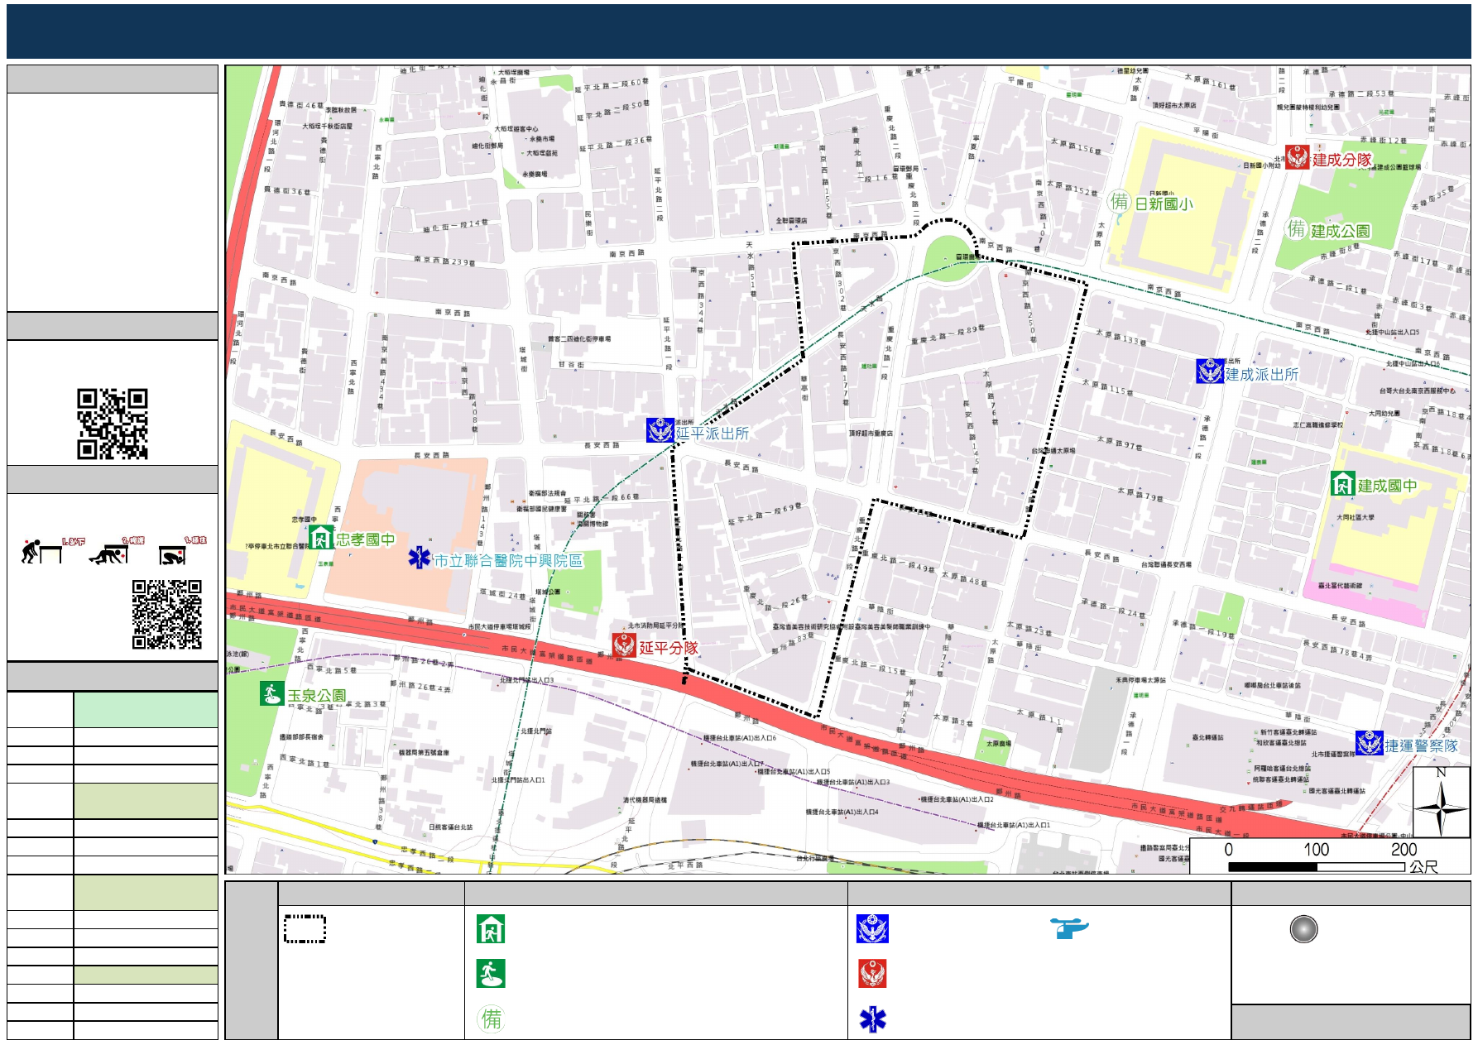The width and height of the screenshot is (1478, 1045).
Task: Click the grey circle symbol in the legend
Action: pos(1303,929)
